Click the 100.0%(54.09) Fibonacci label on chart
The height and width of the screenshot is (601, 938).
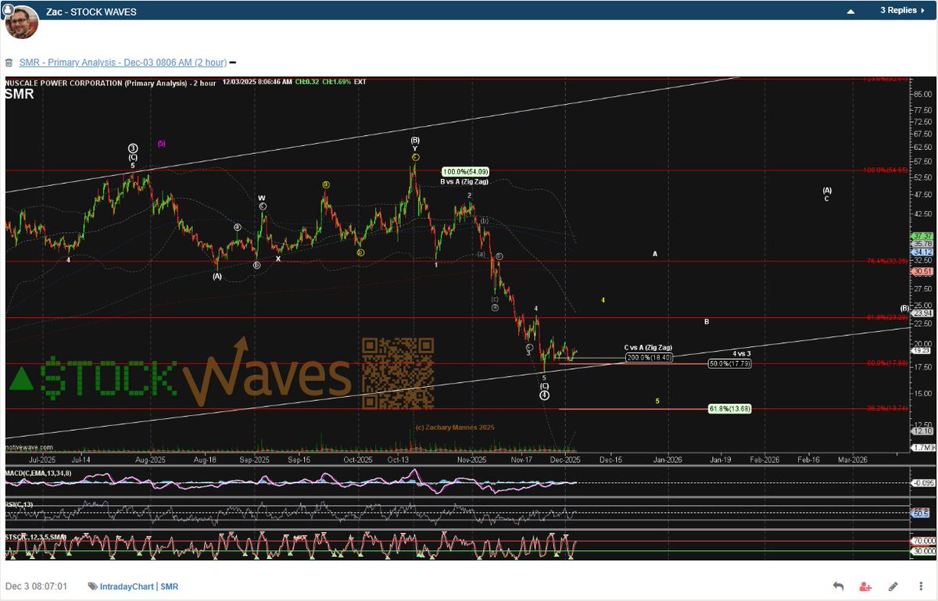tap(466, 171)
